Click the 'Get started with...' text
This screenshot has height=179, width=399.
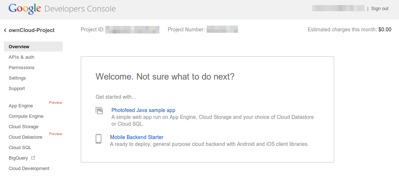click(116, 97)
